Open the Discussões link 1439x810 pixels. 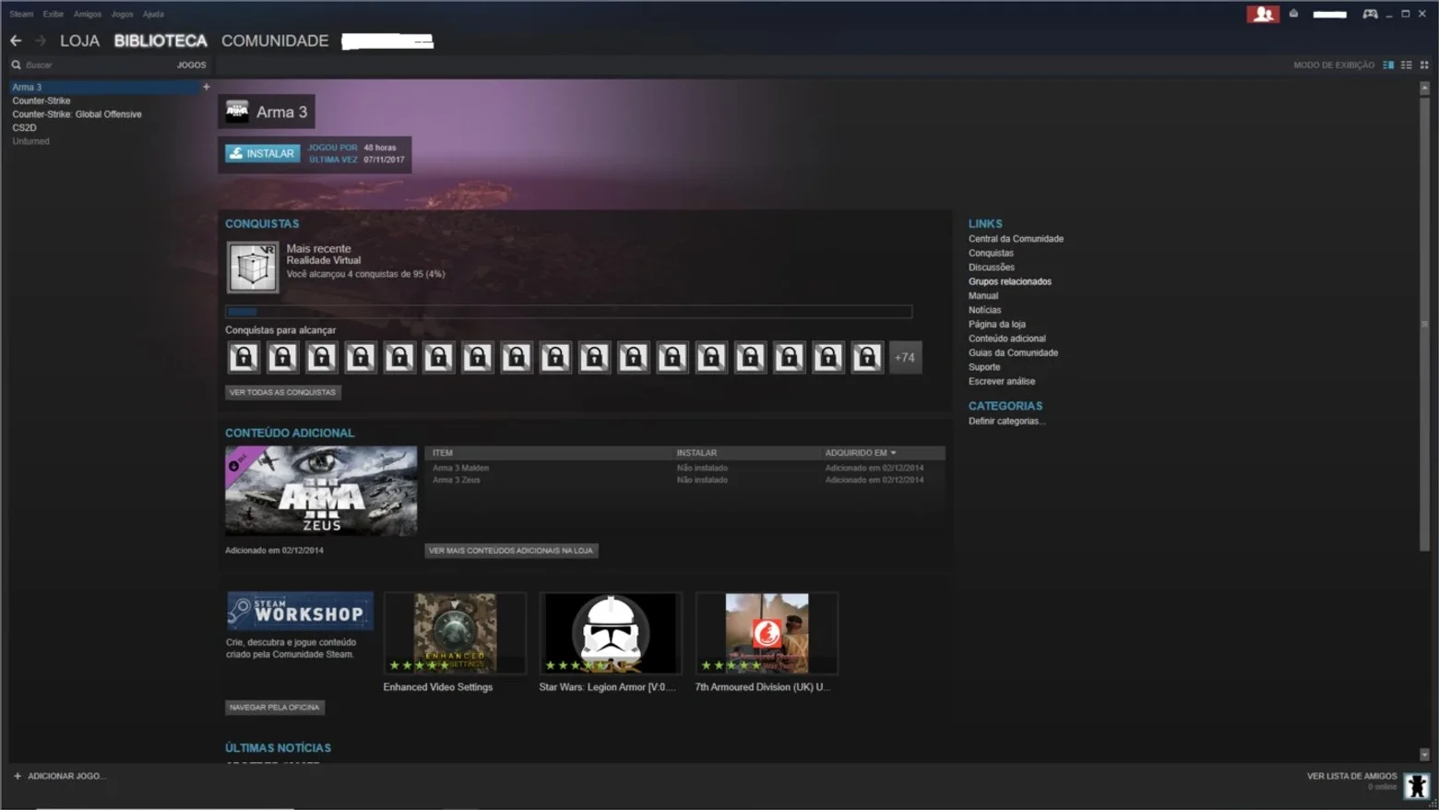tap(991, 268)
